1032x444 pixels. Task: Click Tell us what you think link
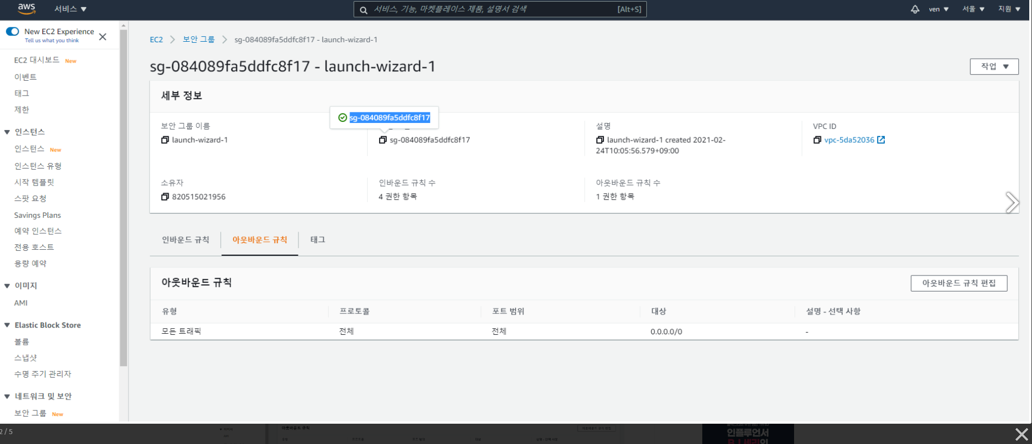tap(52, 41)
